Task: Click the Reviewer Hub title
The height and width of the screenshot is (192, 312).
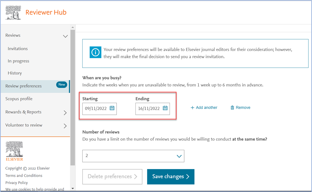Action: 46,12
